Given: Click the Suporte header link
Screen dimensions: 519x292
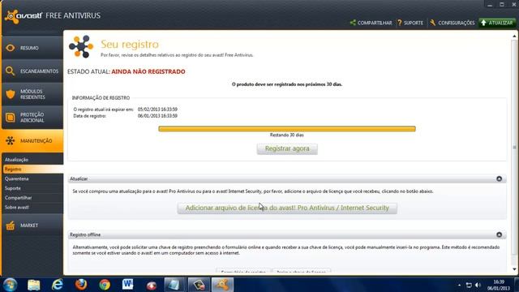Looking at the screenshot, I should [413, 23].
